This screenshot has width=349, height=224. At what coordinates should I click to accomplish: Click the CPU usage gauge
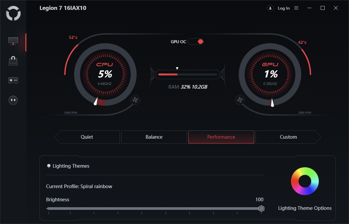(x=105, y=74)
